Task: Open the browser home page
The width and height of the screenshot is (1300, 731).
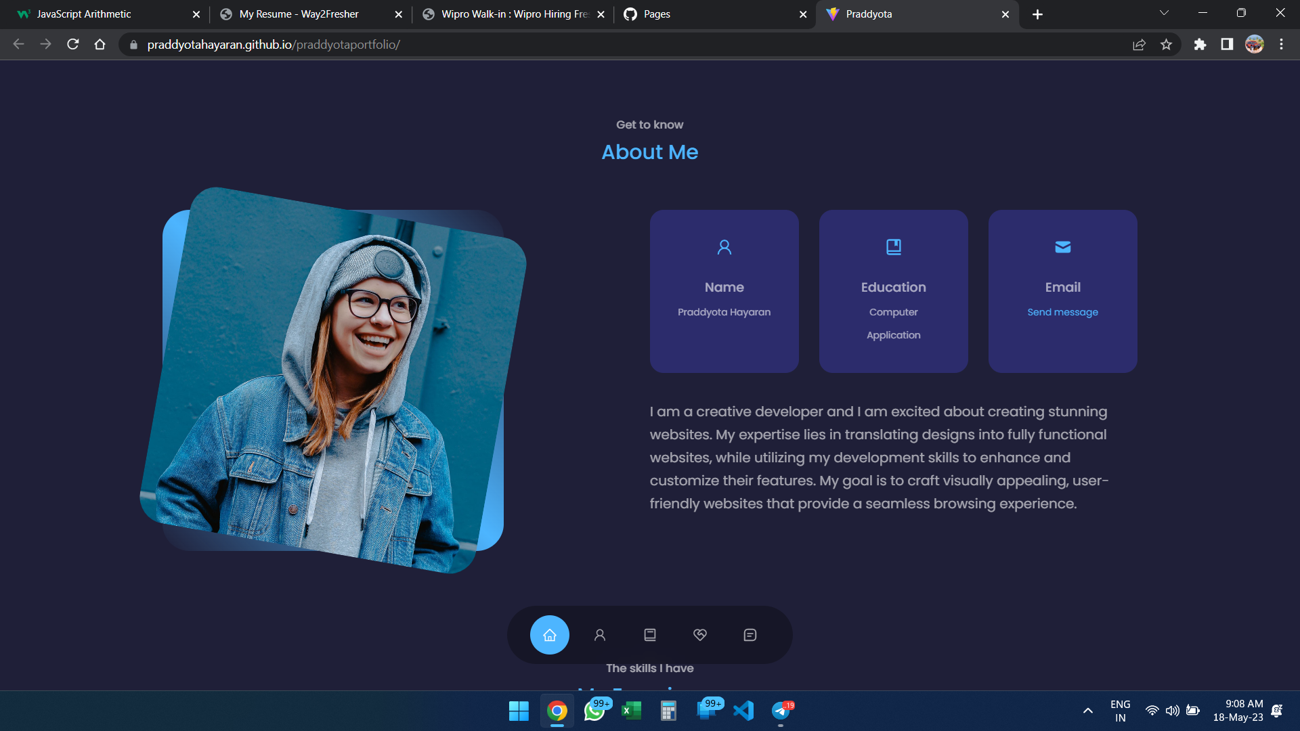Action: [100, 44]
